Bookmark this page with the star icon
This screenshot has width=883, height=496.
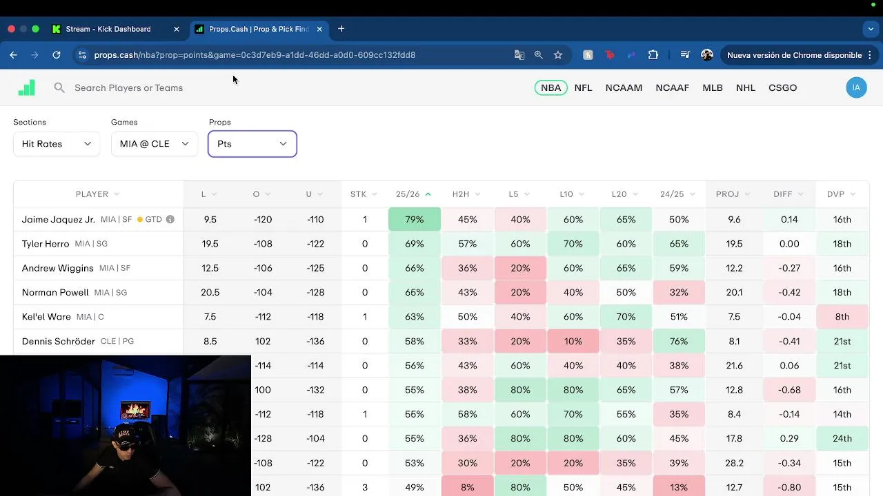[558, 54]
